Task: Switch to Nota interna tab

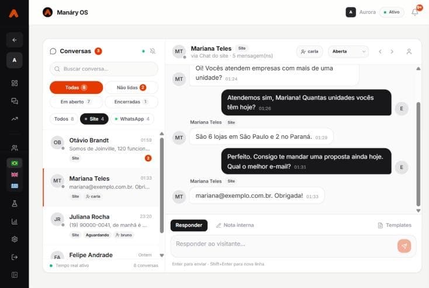Action: [x=235, y=225]
